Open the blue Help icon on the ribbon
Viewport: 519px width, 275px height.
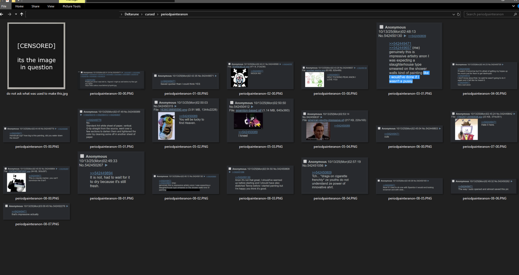[518, 6]
